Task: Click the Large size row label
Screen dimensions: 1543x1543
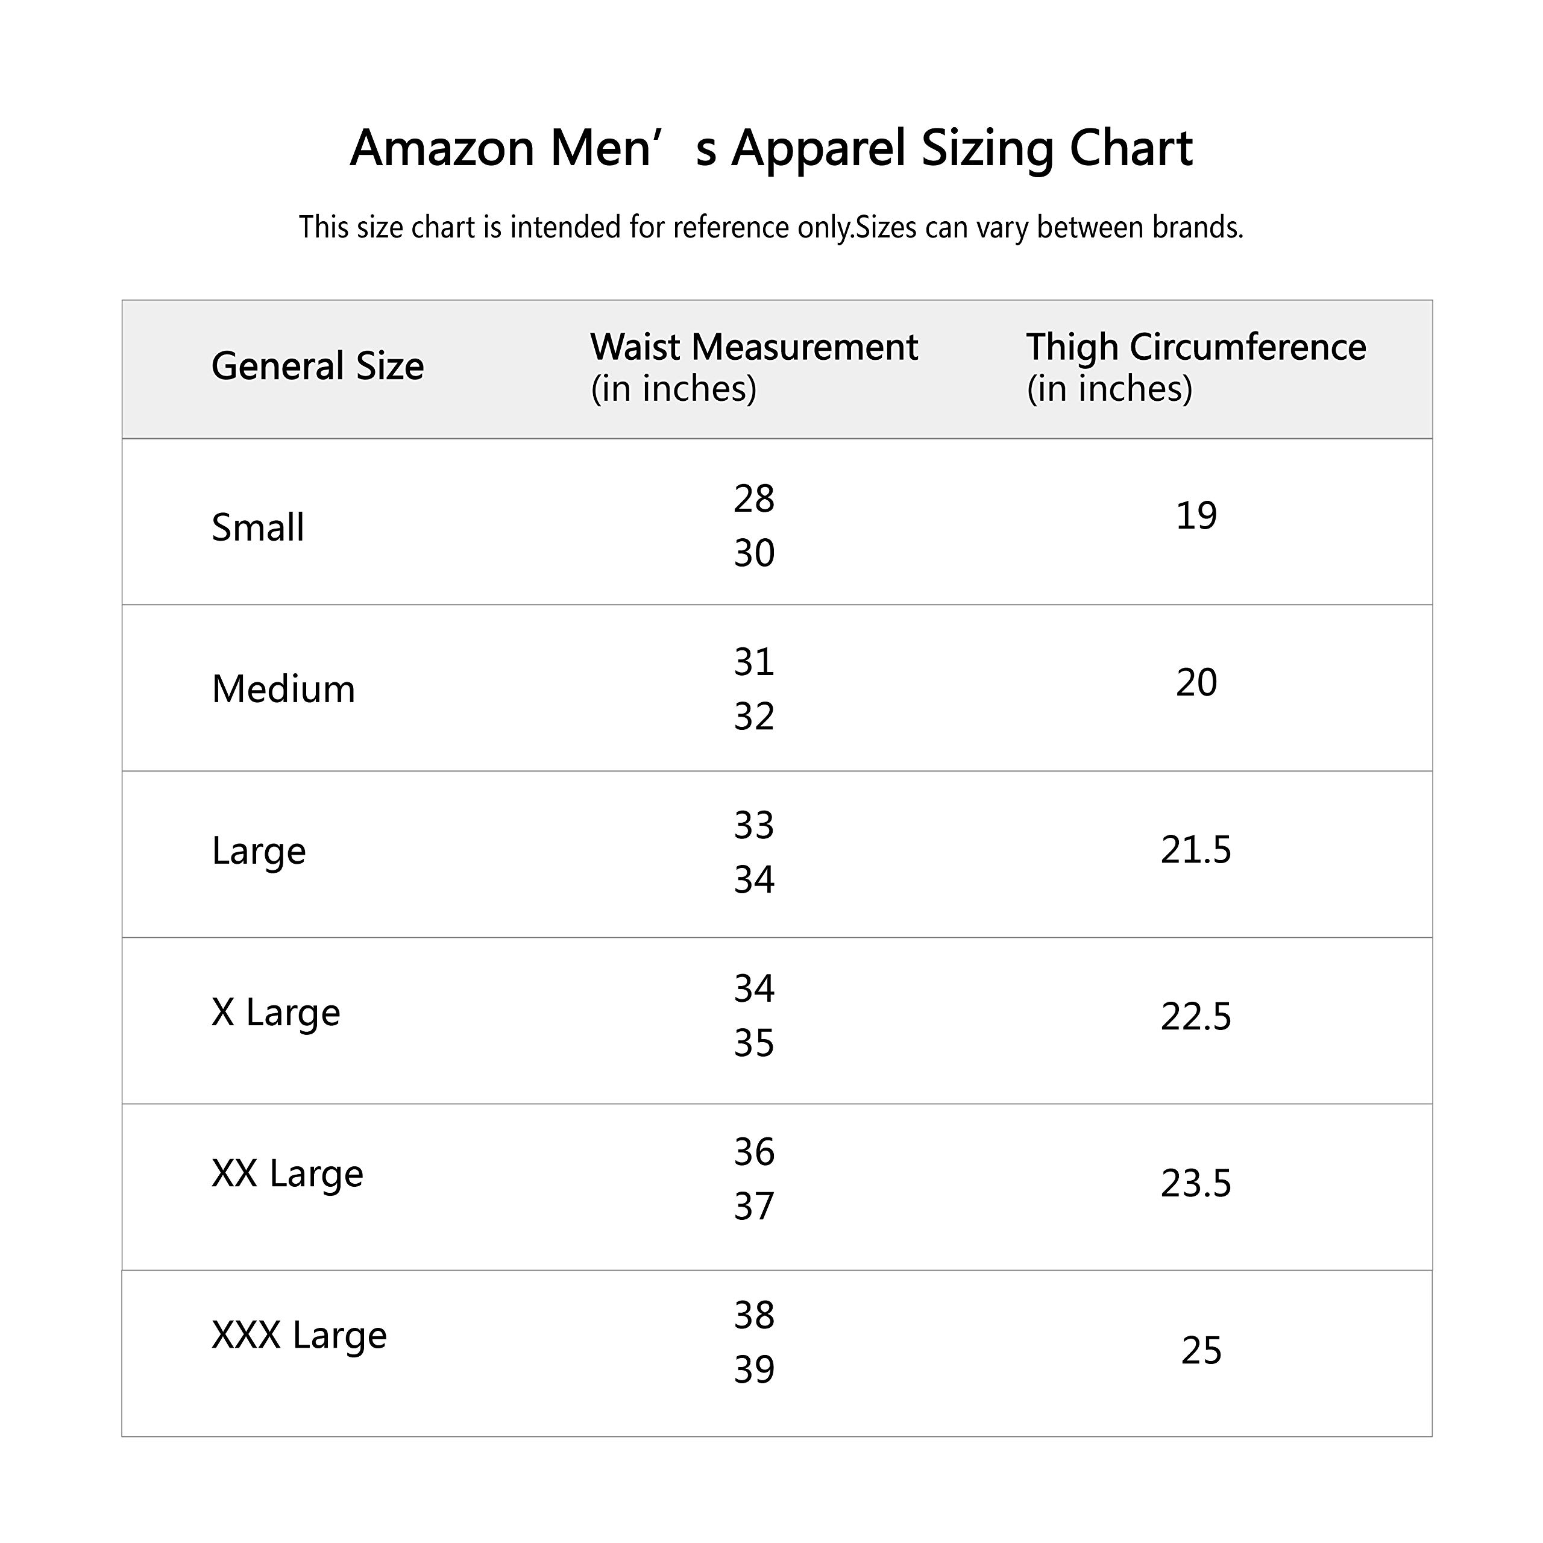Action: (x=258, y=852)
